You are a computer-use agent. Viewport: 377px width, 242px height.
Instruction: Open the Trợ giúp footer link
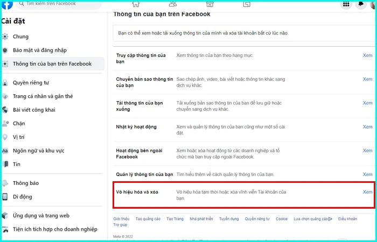(x=120, y=225)
